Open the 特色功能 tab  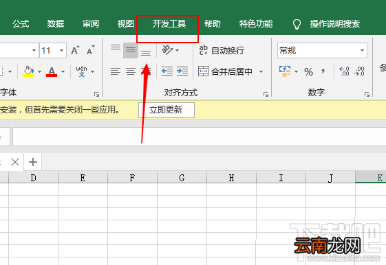[256, 24]
